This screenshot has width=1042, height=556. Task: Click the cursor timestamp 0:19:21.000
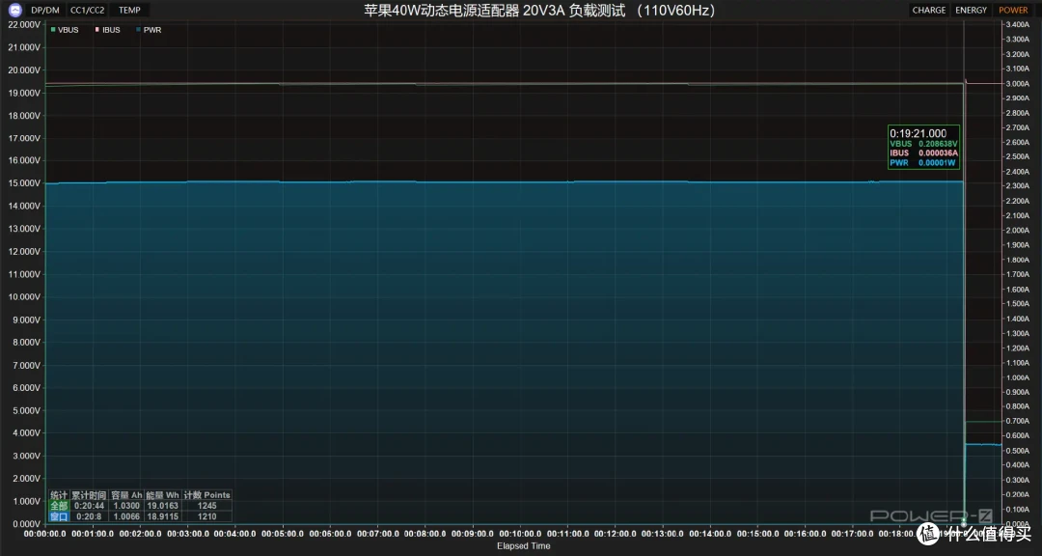[x=919, y=133]
